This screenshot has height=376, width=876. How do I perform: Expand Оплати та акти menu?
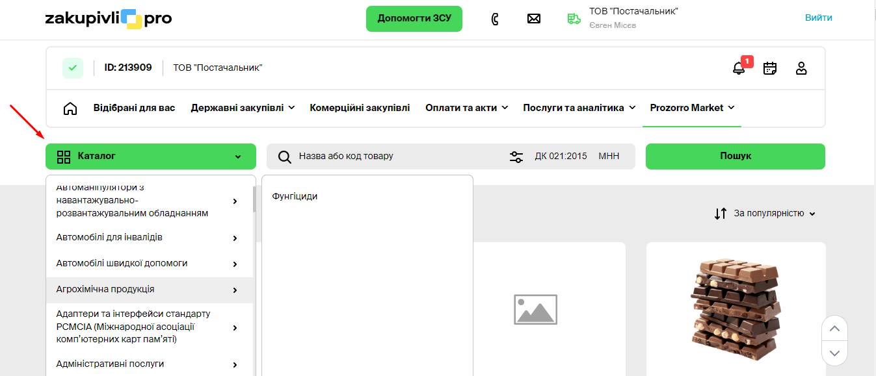466,108
